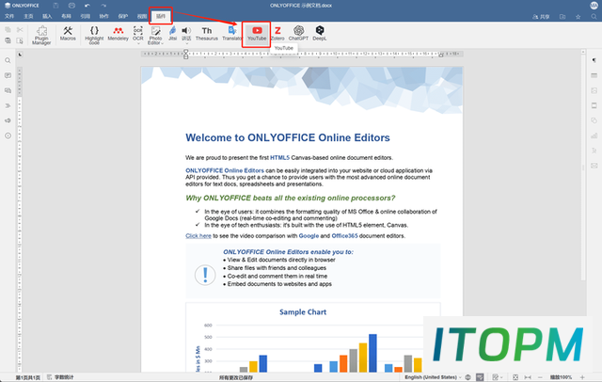Image resolution: width=602 pixels, height=382 pixels.
Task: Toggle spell checking in status bar
Action: coord(480,377)
